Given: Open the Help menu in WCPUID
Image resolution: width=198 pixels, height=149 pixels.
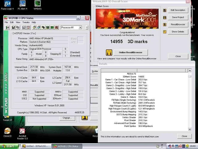Looking at the screenshot, I should point(34,22).
